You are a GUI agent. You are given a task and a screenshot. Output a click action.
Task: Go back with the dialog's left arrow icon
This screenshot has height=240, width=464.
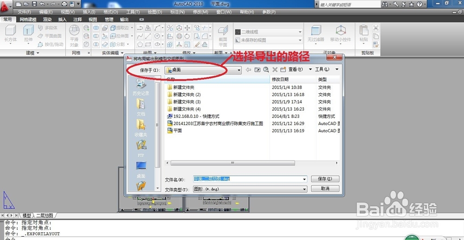248,70
